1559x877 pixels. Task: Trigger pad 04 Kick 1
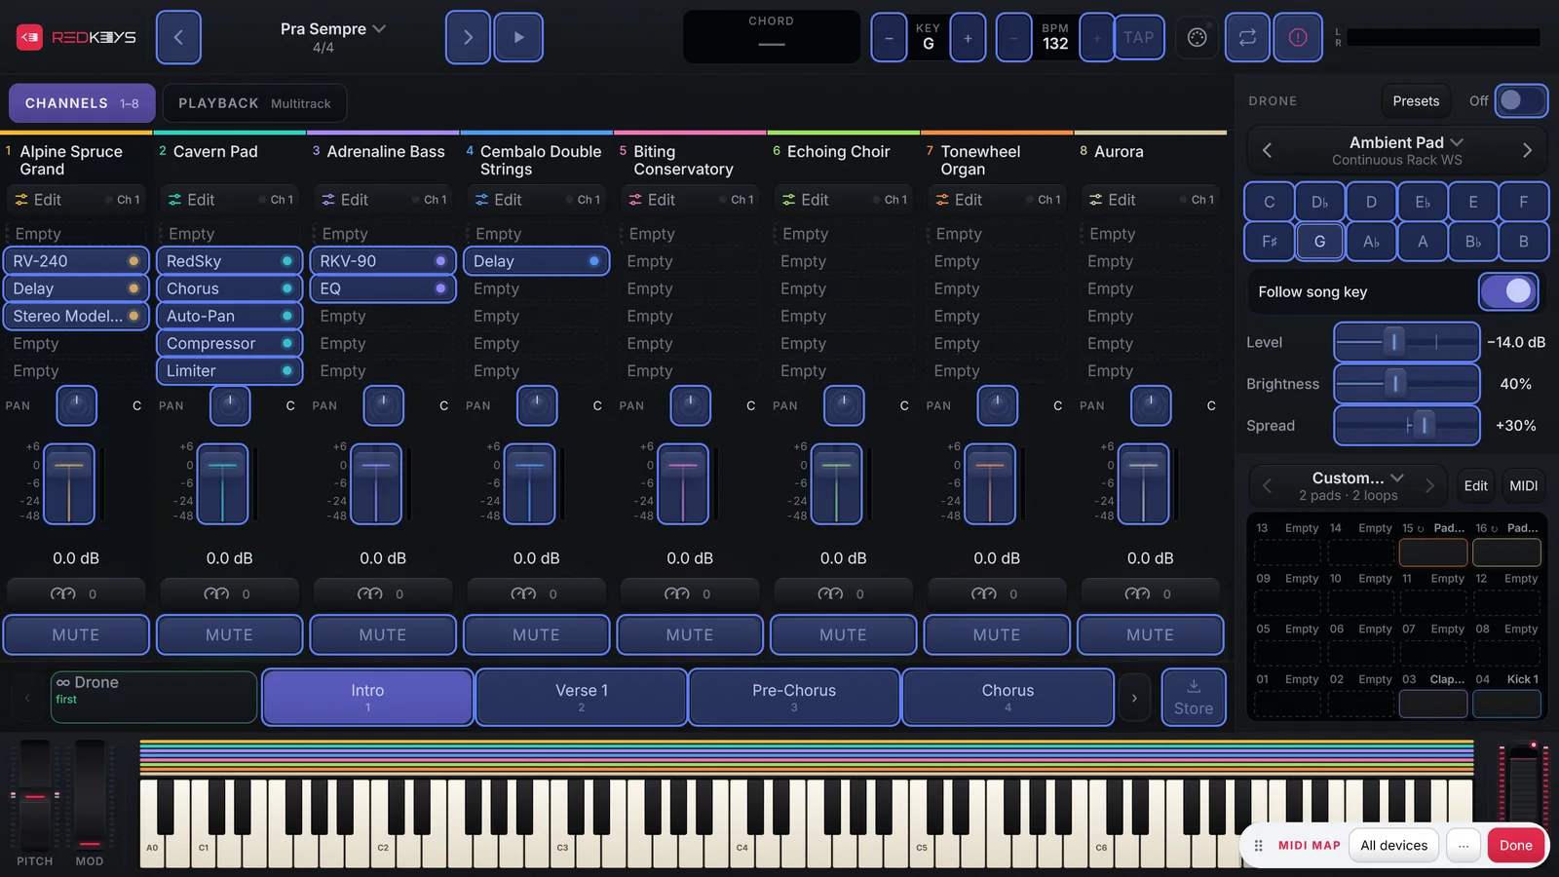click(1506, 704)
